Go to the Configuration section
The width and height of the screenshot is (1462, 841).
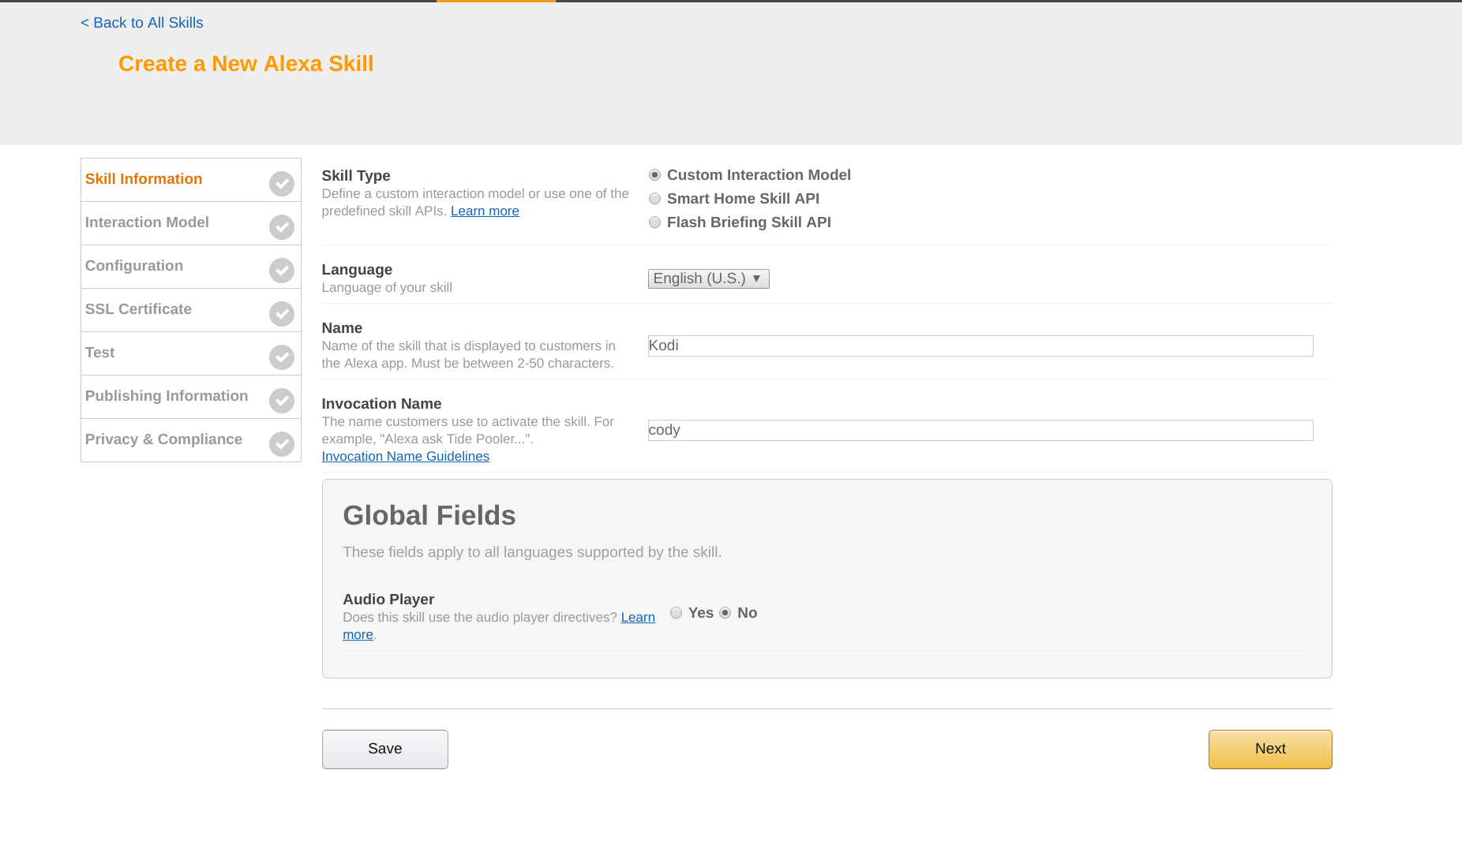point(134,266)
